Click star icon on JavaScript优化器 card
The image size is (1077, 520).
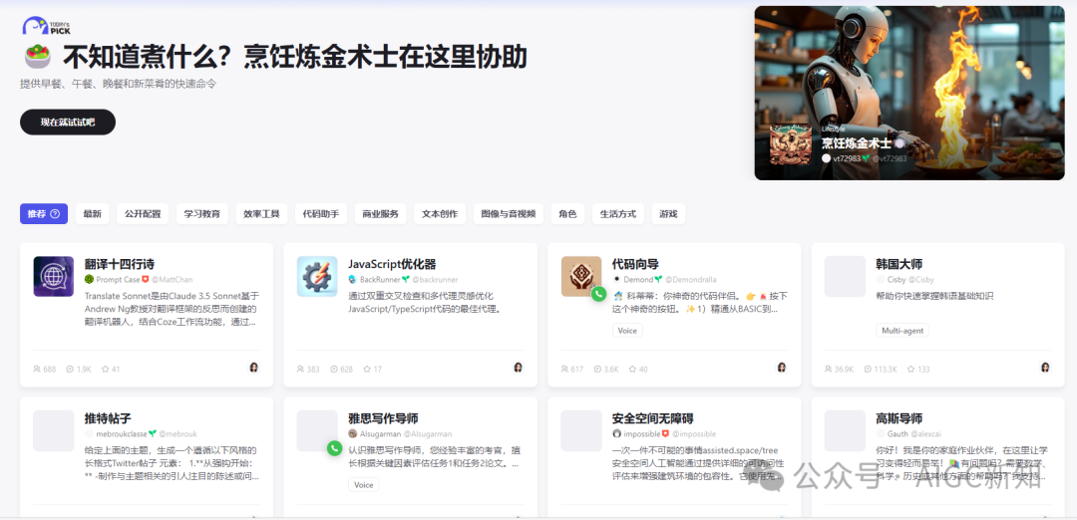click(367, 369)
